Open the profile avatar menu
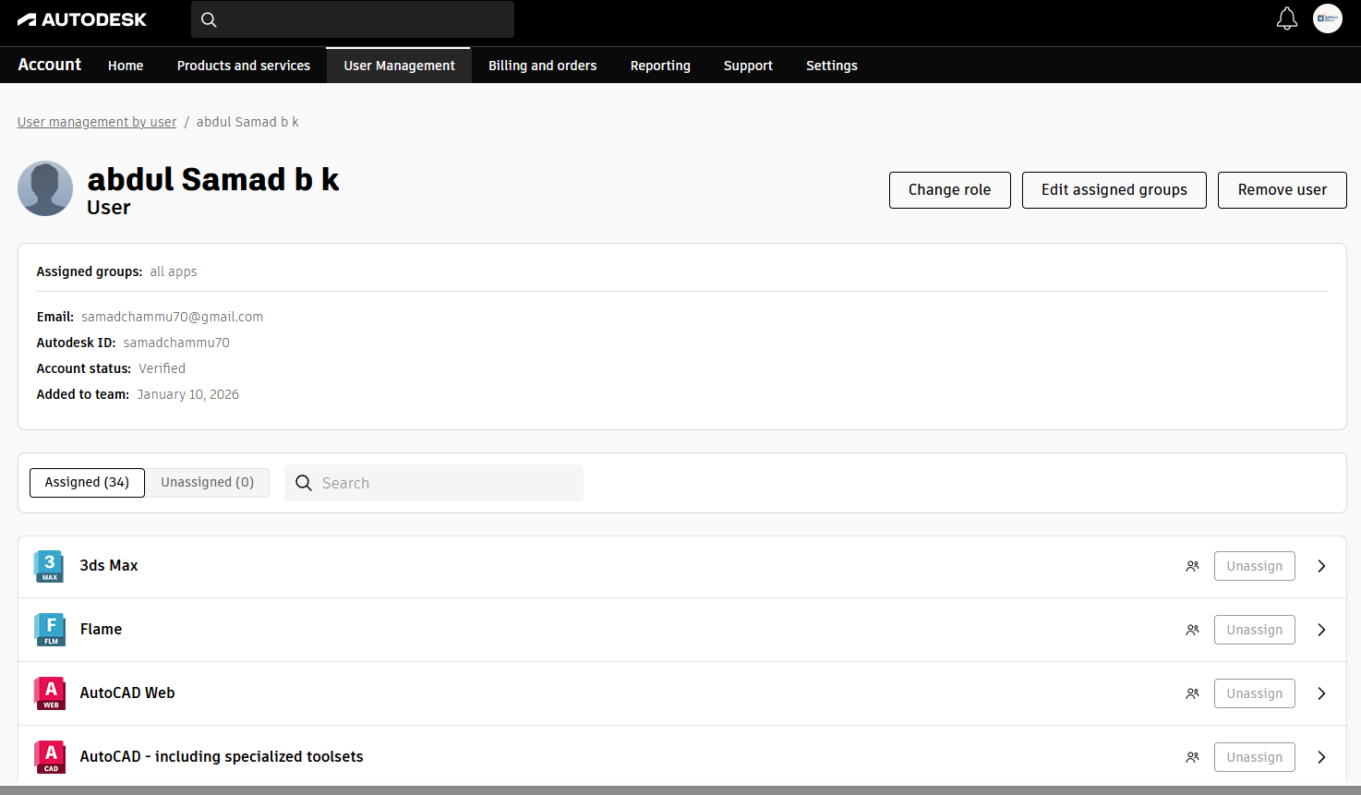This screenshot has width=1361, height=795. click(x=1328, y=18)
